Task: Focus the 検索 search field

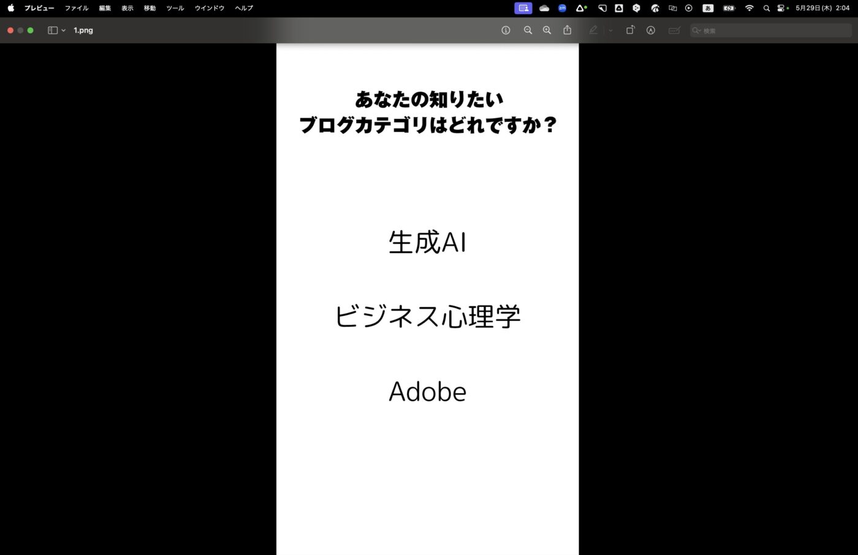Action: pyautogui.click(x=771, y=30)
